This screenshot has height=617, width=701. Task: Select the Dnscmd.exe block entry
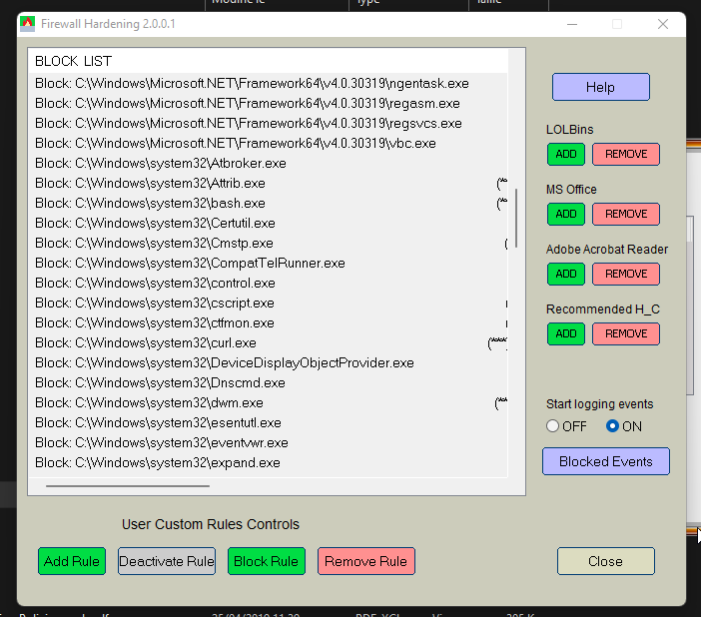268,382
